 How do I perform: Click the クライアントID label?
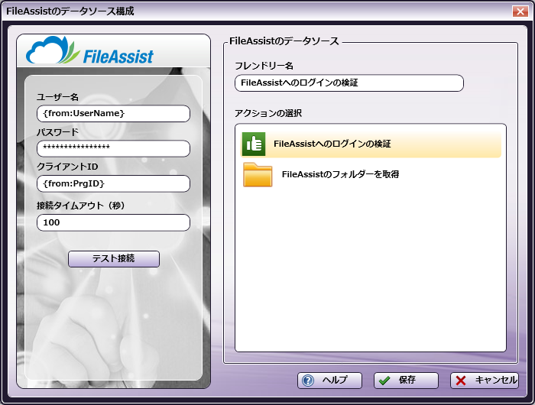67,167
